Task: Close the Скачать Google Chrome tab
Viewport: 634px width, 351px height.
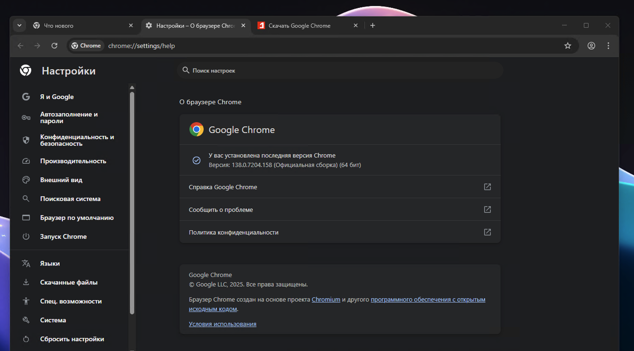Action: [355, 25]
